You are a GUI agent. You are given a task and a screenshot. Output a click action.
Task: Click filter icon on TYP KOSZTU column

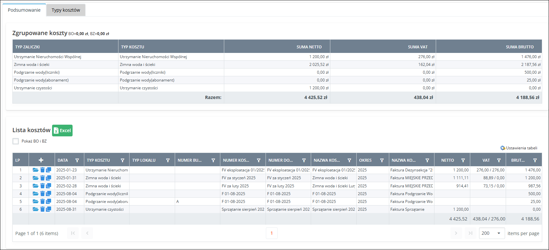(x=122, y=160)
